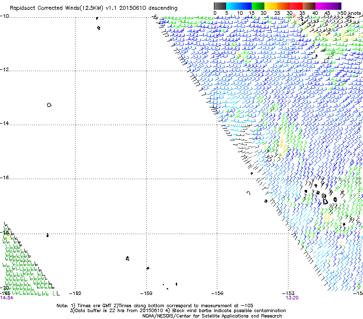Click the longitude label "-153"
Screen dimensions: 363x319
tap(288, 293)
